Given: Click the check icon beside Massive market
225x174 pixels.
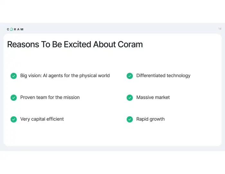Looking at the screenshot, I should pyautogui.click(x=130, y=98).
